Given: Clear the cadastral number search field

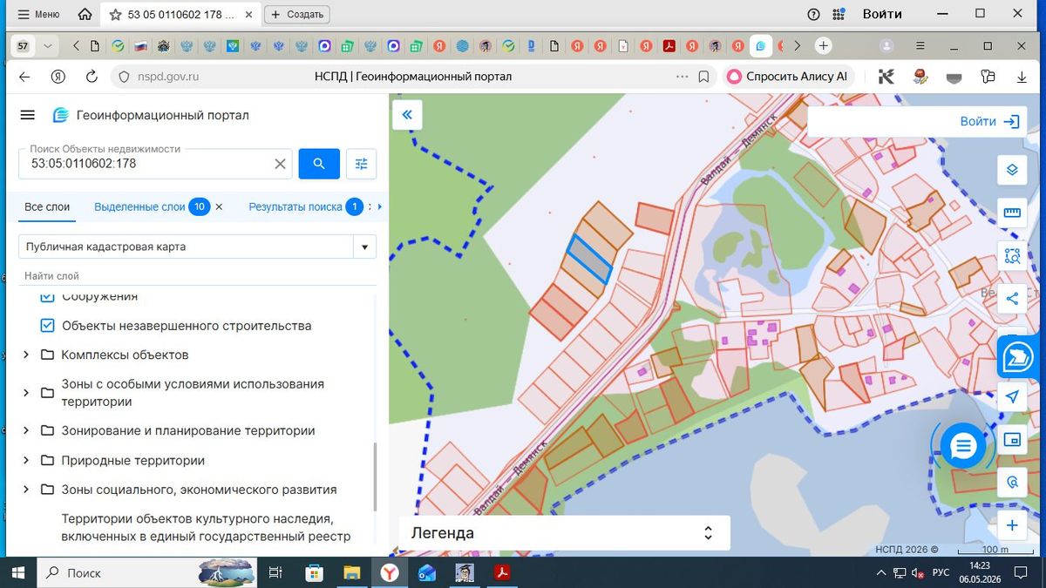Looking at the screenshot, I should pyautogui.click(x=280, y=164).
